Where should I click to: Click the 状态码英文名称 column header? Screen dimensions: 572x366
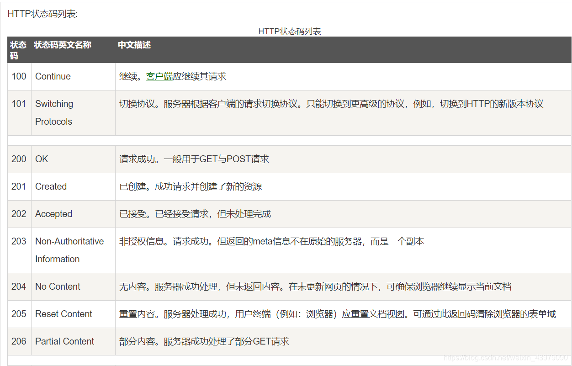73,50
